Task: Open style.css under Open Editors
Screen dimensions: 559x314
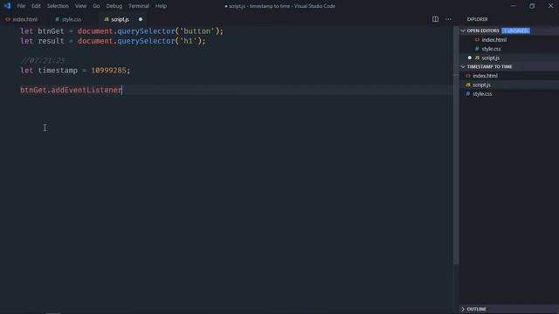Action: pyautogui.click(x=491, y=49)
